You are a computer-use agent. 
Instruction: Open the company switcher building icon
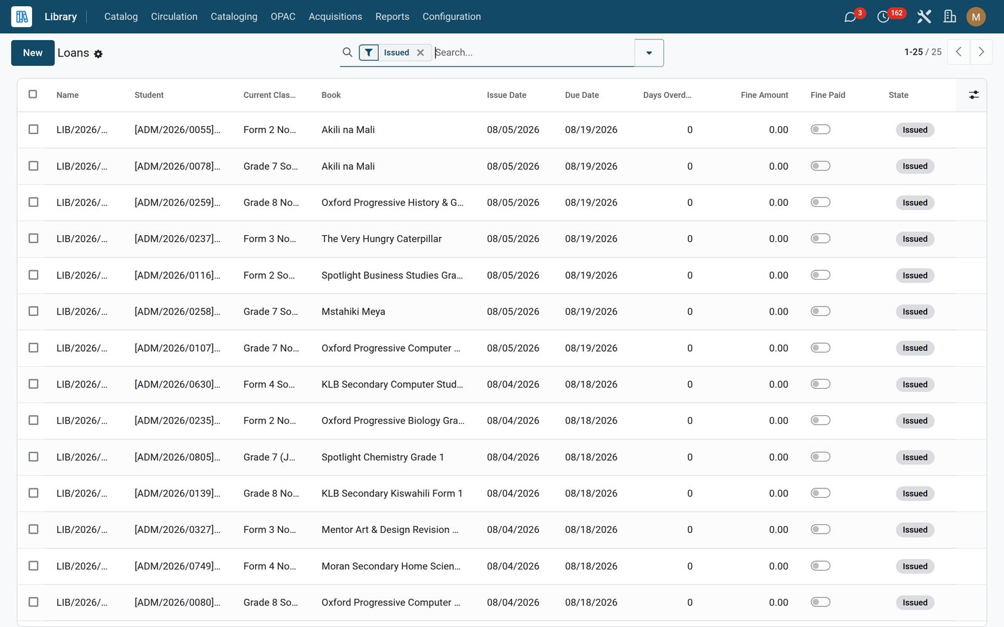(x=950, y=17)
